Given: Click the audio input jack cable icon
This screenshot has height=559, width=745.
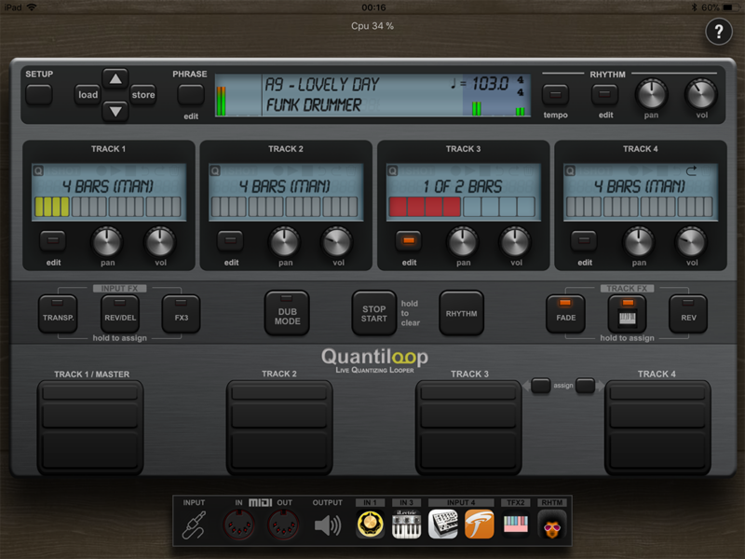Looking at the screenshot, I should 194,526.
